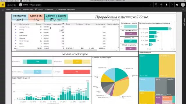The image size is (186, 104).
Task: Sort table by Разговоров column header
Action: coord(47,24)
